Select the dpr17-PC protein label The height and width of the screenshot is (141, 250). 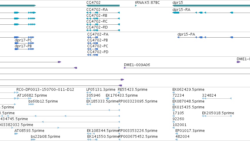[x=23, y=40]
